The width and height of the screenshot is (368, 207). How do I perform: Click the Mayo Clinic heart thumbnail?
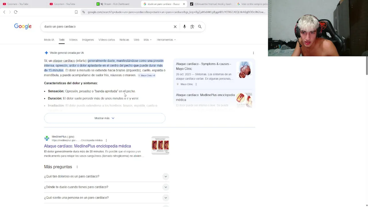[244, 70]
